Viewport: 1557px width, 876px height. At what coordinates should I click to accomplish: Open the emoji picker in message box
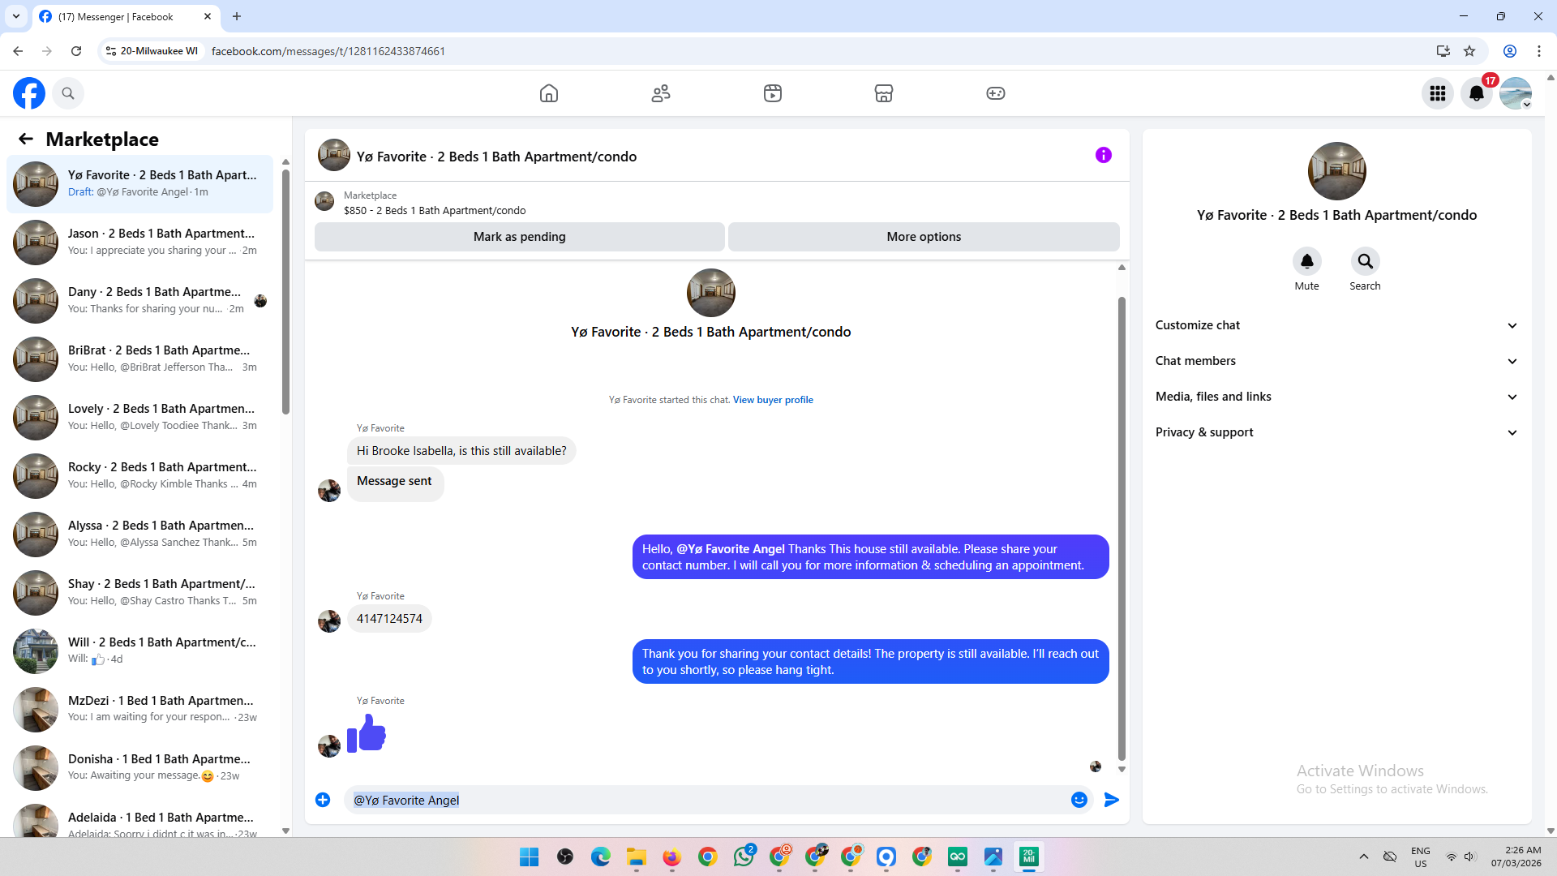coord(1079,800)
